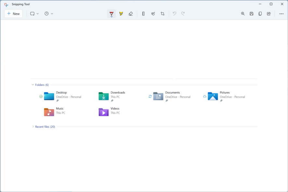288x192 pixels.
Task: Collapse the Folders (6) section
Action: pyautogui.click(x=33, y=85)
